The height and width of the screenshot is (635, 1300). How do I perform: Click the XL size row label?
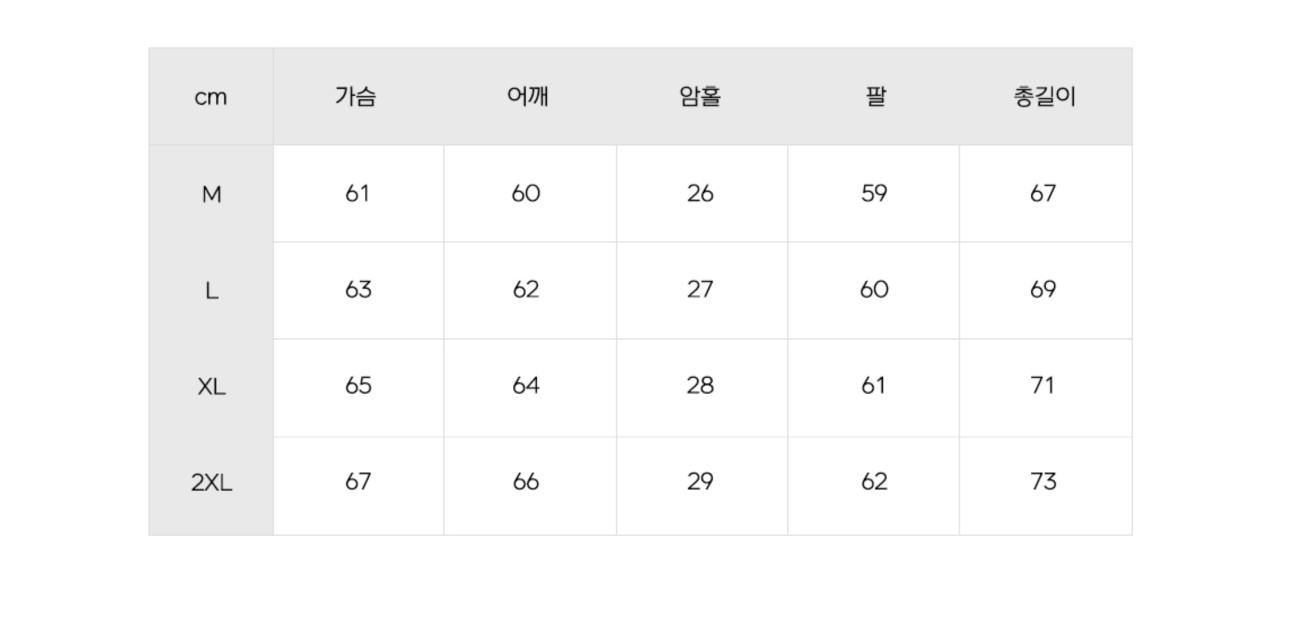coord(211,387)
